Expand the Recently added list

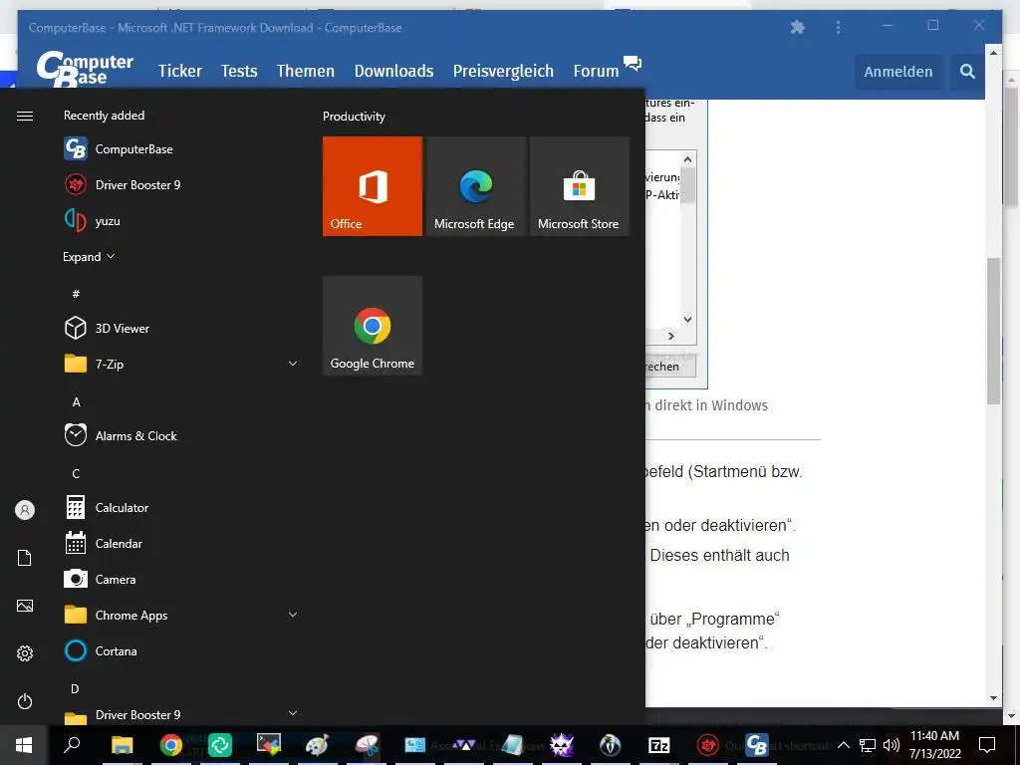(89, 256)
